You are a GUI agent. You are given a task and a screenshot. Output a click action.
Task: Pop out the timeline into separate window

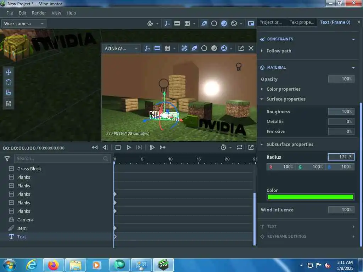pos(251,147)
